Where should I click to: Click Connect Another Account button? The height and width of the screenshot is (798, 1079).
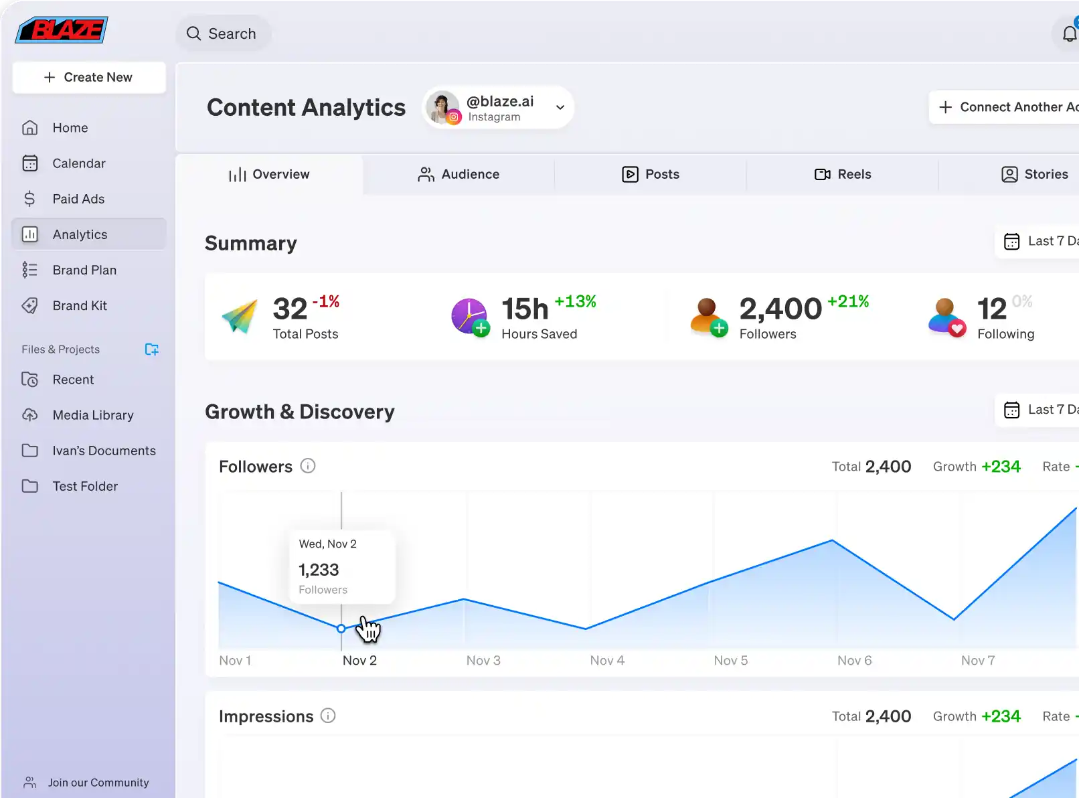pos(1004,107)
